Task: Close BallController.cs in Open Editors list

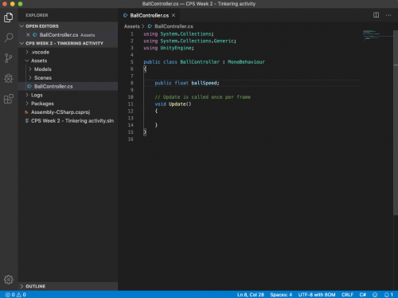Action: coord(28,35)
